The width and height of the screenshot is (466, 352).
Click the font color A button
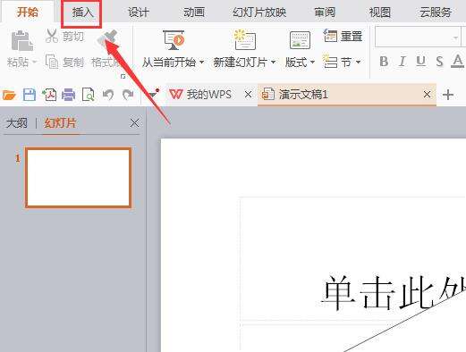pyautogui.click(x=457, y=61)
